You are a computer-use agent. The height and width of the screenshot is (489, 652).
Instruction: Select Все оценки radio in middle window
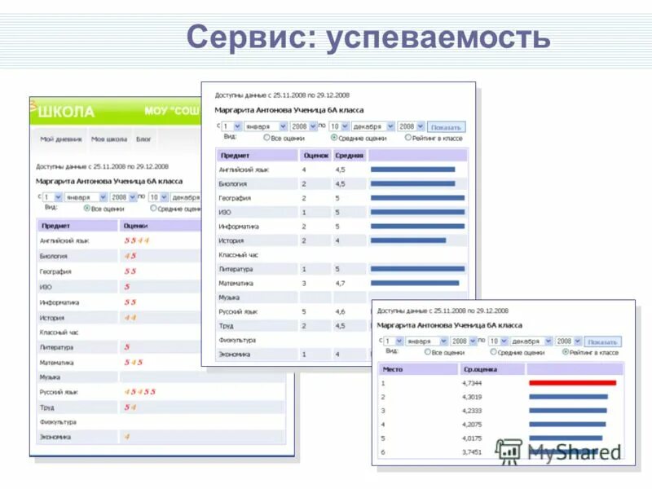tap(267, 137)
